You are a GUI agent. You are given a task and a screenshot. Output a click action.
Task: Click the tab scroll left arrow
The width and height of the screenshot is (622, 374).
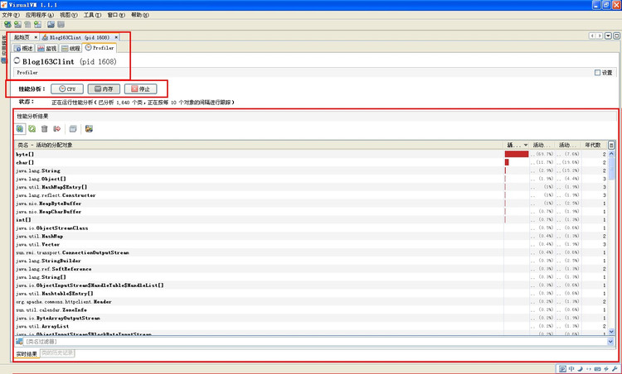(592, 36)
